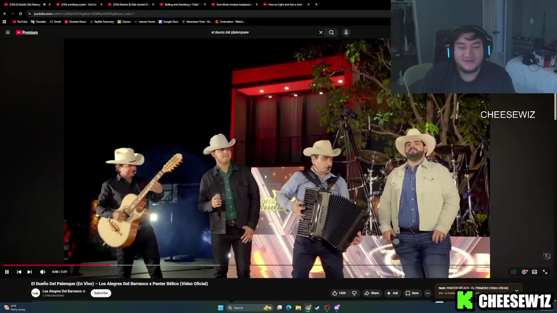Open Microsoft Edge from the taskbar
The height and width of the screenshot is (313, 557).
click(289, 308)
